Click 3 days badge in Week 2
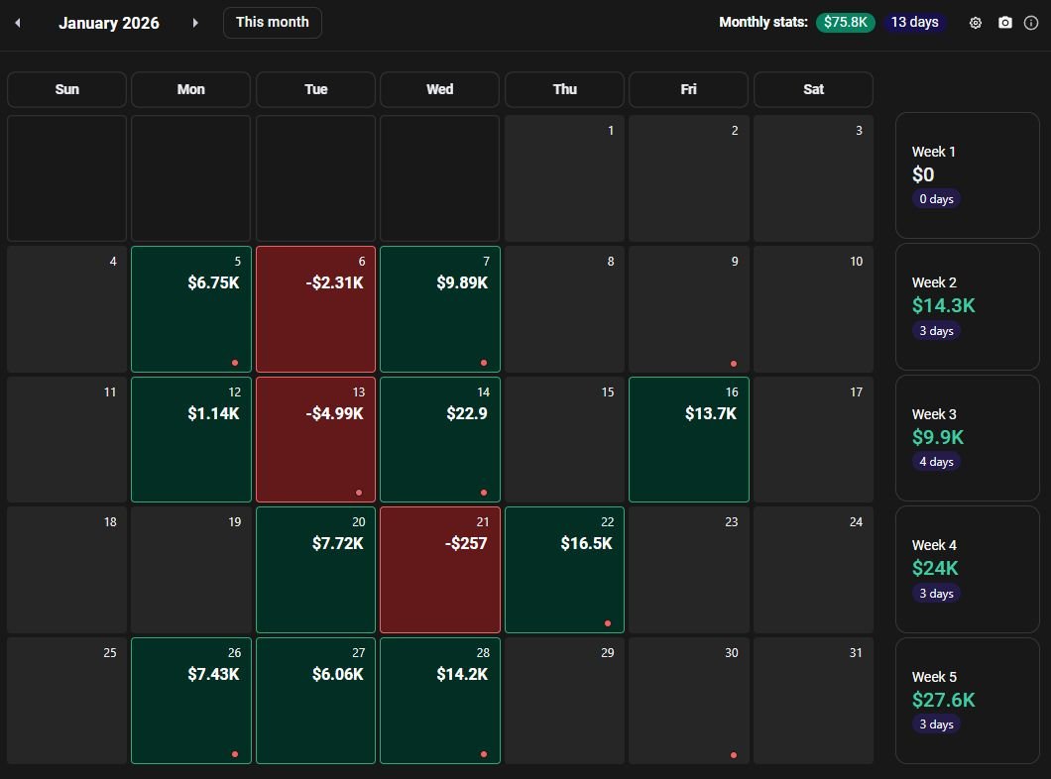This screenshot has height=779, width=1051. 936,331
